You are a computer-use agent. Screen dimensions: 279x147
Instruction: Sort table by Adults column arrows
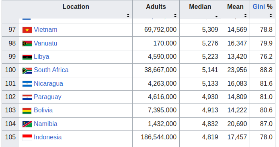[175, 15]
